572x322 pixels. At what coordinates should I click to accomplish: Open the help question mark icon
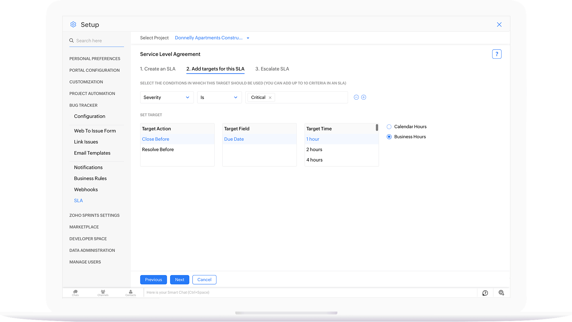[496, 54]
